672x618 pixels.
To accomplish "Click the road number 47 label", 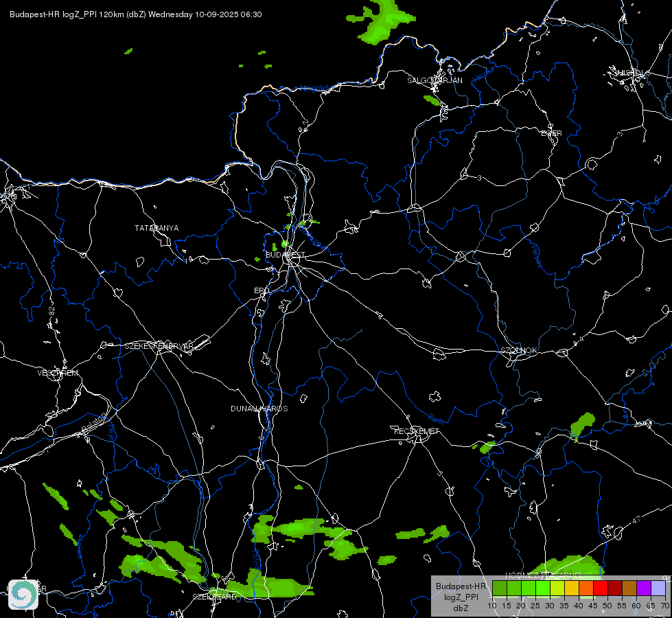I will coord(636,520).
